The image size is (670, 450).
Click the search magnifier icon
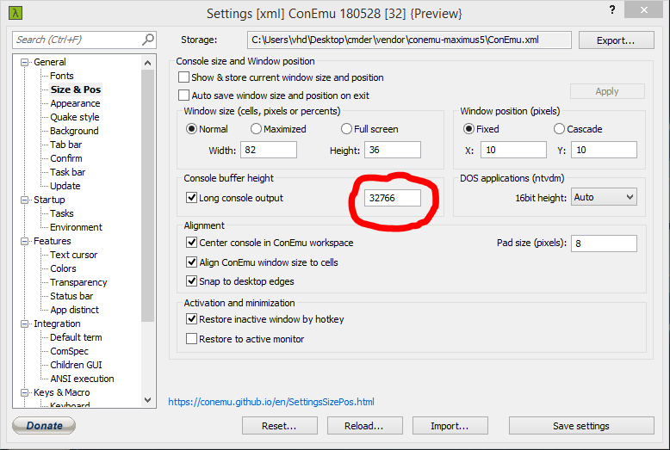pyautogui.click(x=147, y=40)
